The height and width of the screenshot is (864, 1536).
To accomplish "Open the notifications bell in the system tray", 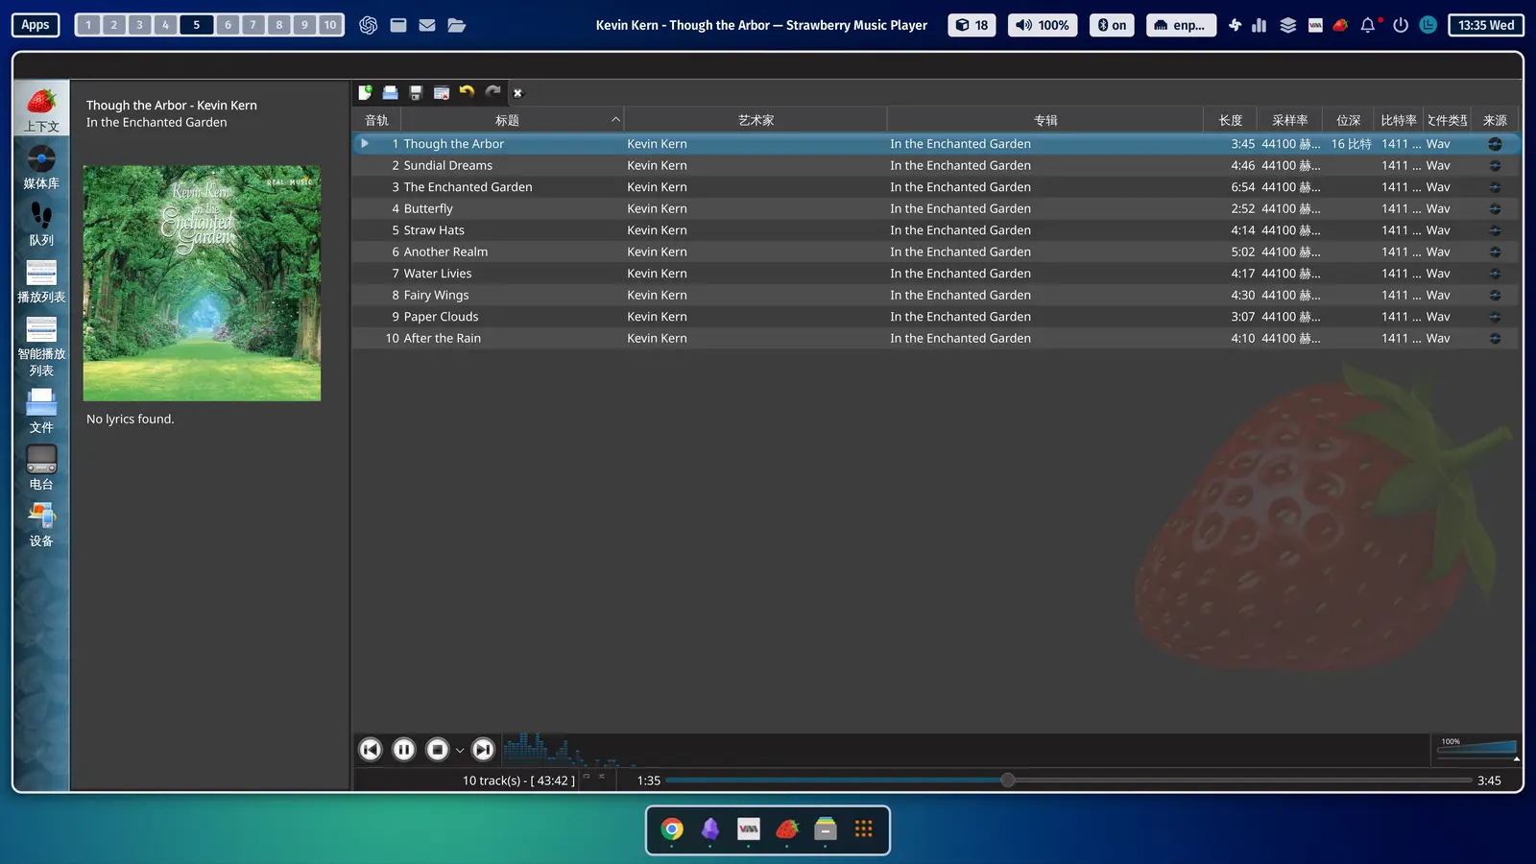I will (x=1367, y=25).
